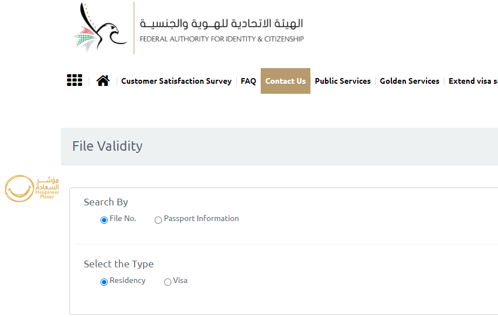Choose the Residency type option
Image resolution: width=498 pixels, height=317 pixels.
(104, 282)
